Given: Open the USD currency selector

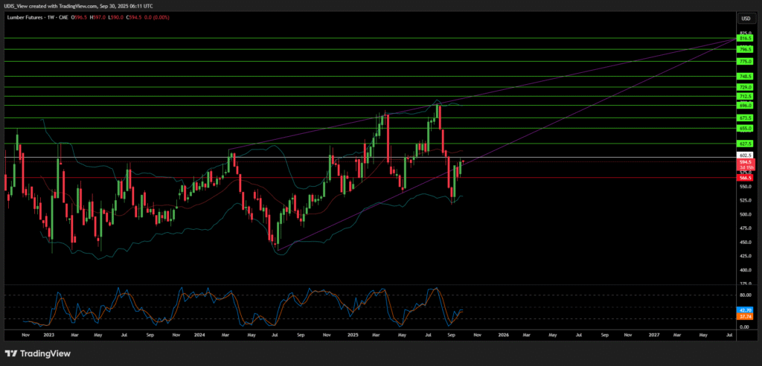Looking at the screenshot, I should (x=743, y=18).
